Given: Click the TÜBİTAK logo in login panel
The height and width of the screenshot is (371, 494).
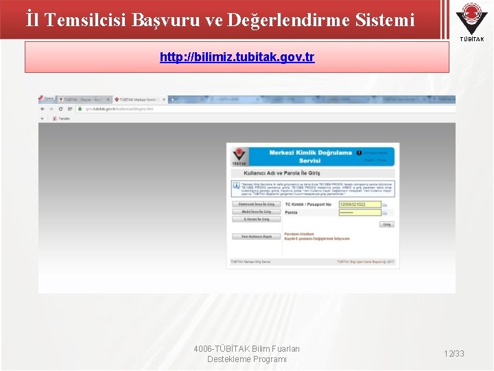Looking at the screenshot, I should [239, 157].
